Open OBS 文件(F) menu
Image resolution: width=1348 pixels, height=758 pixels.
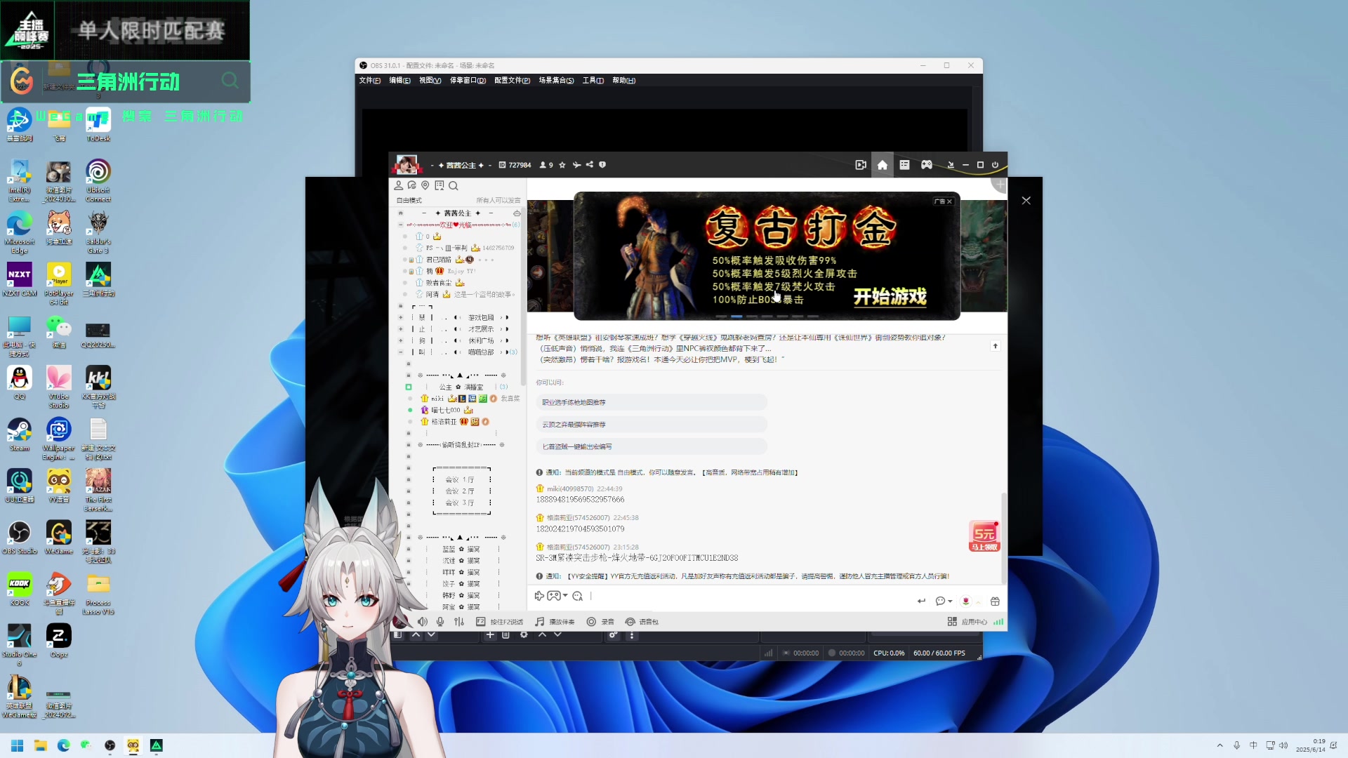click(370, 81)
